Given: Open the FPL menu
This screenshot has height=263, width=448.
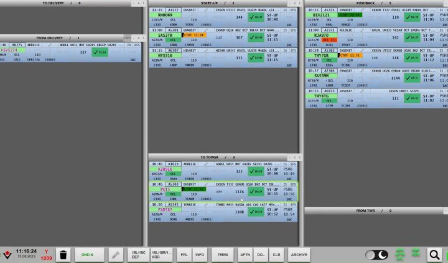Looking at the screenshot, I should click(x=184, y=254).
